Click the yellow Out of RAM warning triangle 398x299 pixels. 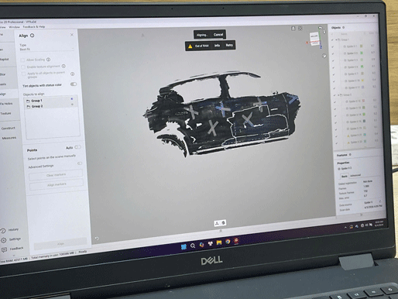click(190, 46)
